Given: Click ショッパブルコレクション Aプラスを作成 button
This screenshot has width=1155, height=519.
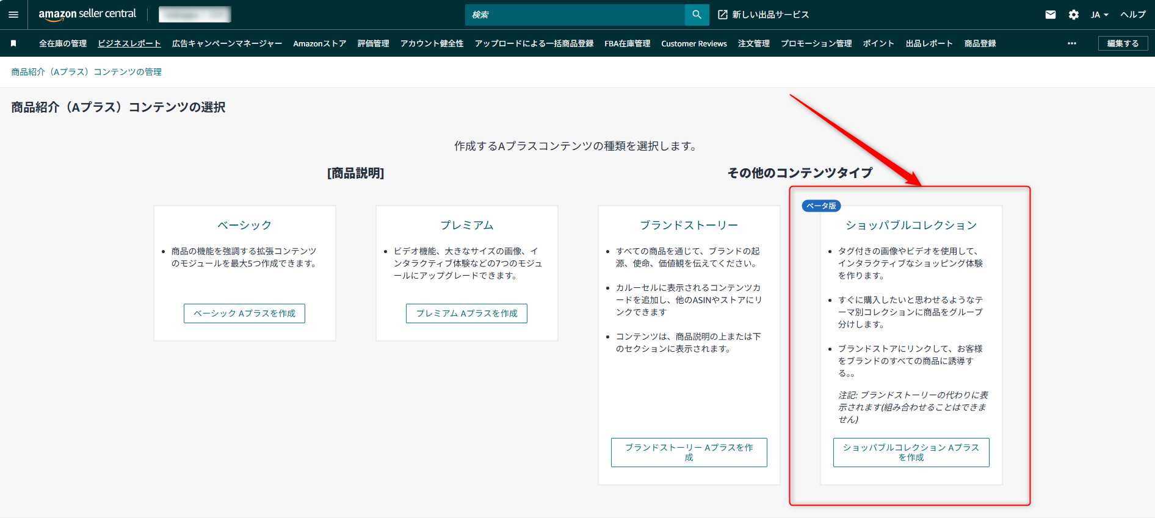Looking at the screenshot, I should 911,453.
